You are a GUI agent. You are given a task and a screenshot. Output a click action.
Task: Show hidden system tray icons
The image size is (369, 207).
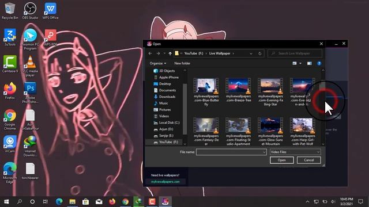click(x=307, y=202)
